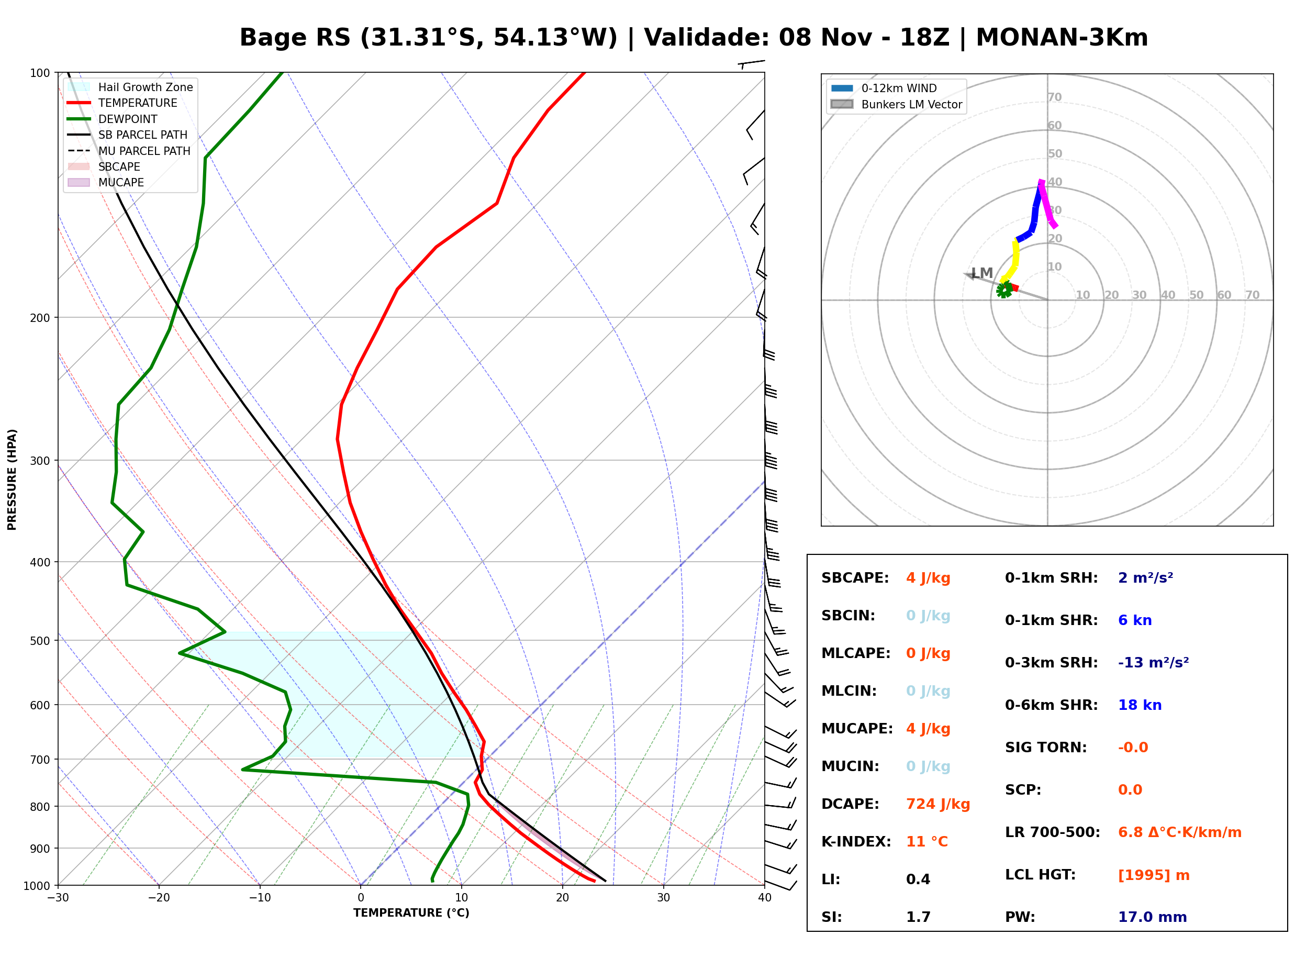Select the SB PARCEL PATH legend entry

tap(128, 135)
